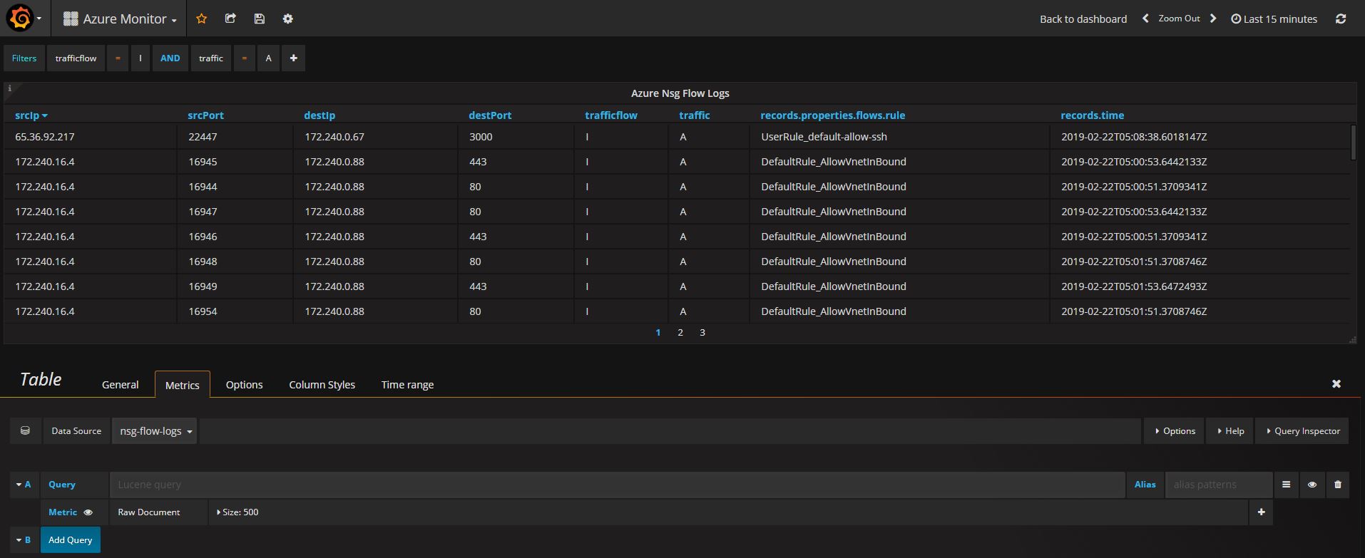This screenshot has width=1365, height=558.
Task: Add another metric with plus
Action: 1261,512
